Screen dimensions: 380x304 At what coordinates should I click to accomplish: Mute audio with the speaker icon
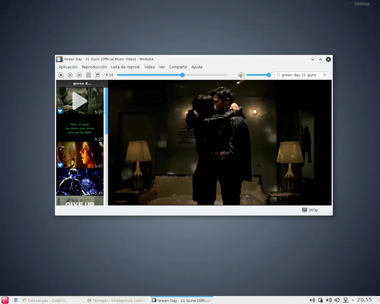pyautogui.click(x=241, y=75)
